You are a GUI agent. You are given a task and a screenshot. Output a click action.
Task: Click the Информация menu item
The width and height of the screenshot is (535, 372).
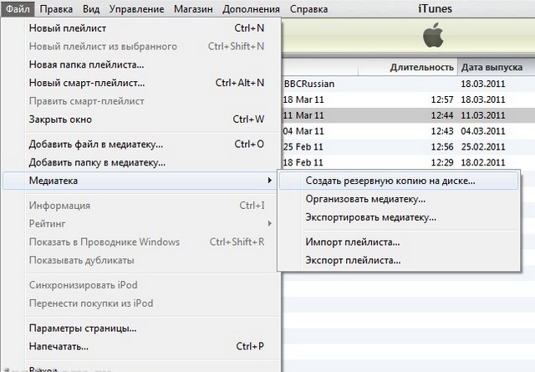147,206
